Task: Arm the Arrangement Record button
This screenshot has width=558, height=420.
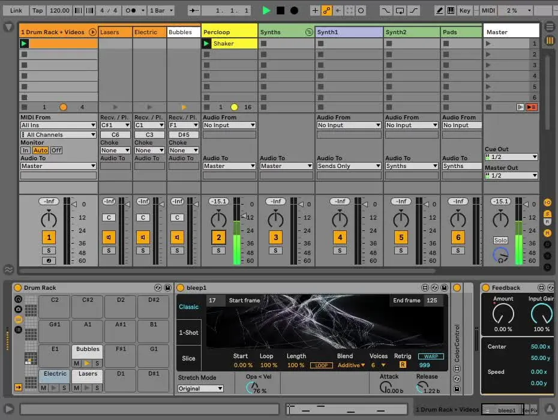Action: (294, 11)
